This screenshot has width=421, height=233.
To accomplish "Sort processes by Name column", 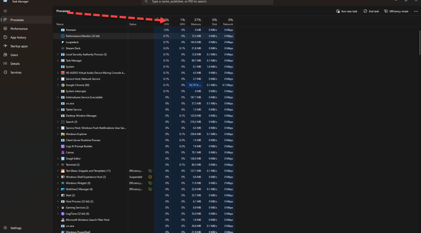I will point(60,24).
